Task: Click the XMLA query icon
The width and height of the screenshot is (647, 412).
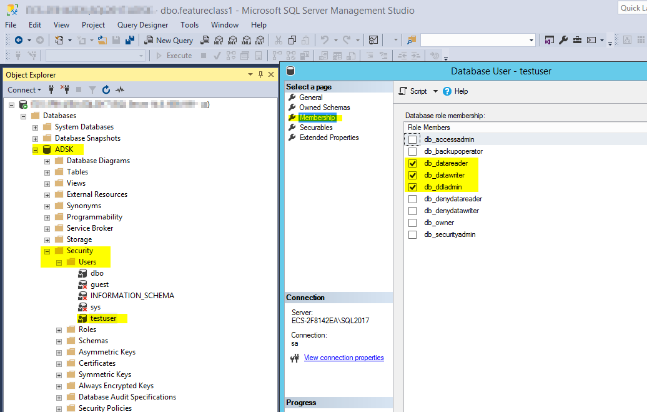Action: [246, 40]
